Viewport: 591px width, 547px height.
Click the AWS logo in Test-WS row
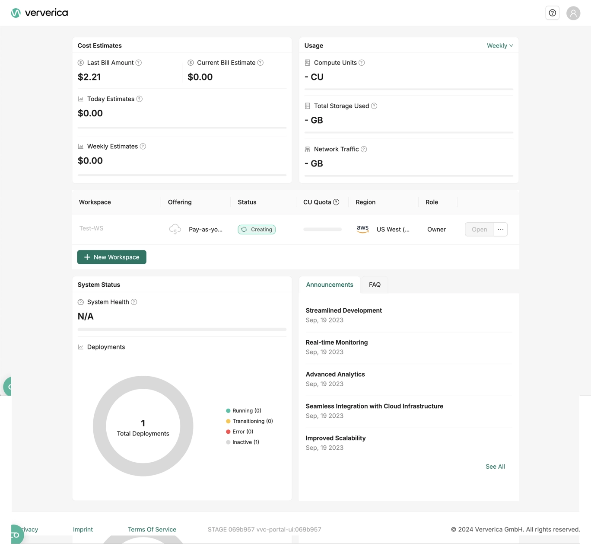point(363,229)
